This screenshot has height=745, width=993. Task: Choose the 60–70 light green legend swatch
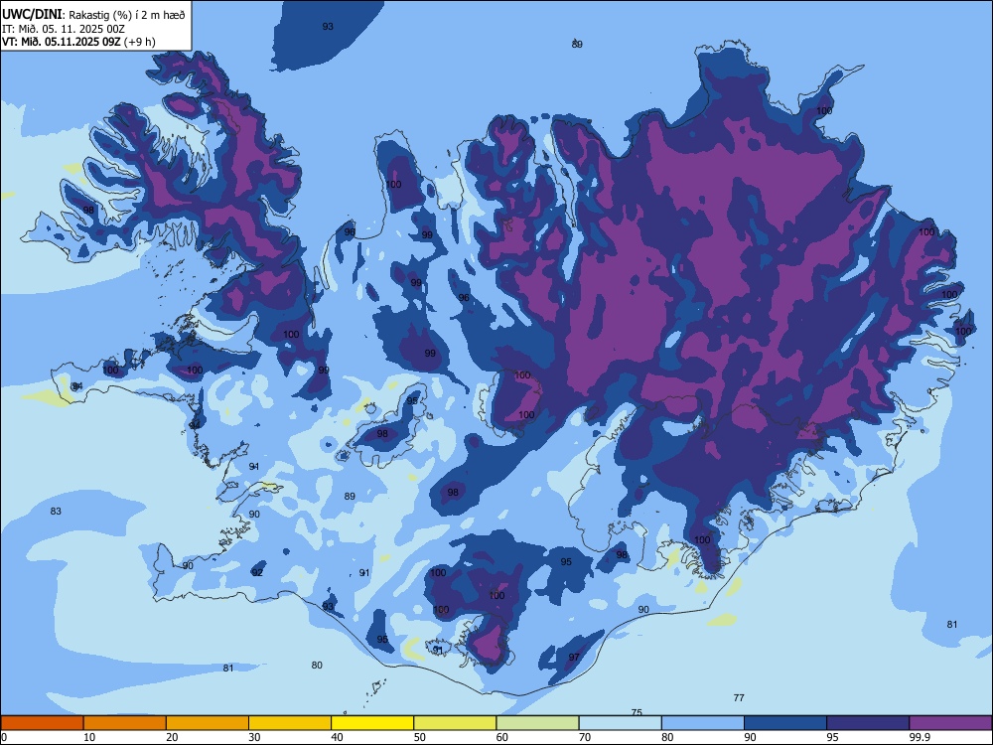[x=537, y=723]
